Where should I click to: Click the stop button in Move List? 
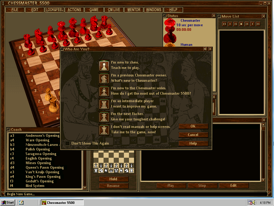click(x=241, y=24)
